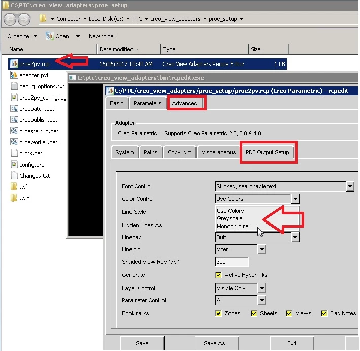Choose Greyscale in dropdown list
Viewport: 360px width, 351px height.
click(230, 218)
